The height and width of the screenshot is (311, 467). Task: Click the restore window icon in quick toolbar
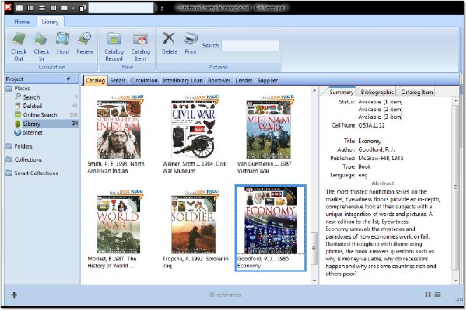[83, 8]
